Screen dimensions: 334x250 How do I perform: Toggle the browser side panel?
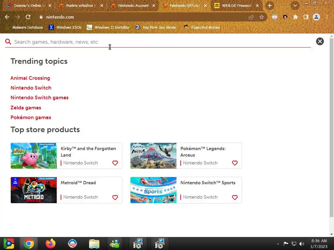306,17
